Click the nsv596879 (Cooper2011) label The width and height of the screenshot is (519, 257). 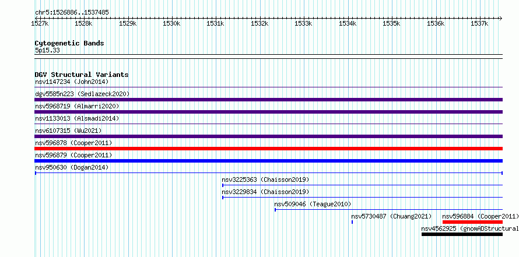[73, 155]
